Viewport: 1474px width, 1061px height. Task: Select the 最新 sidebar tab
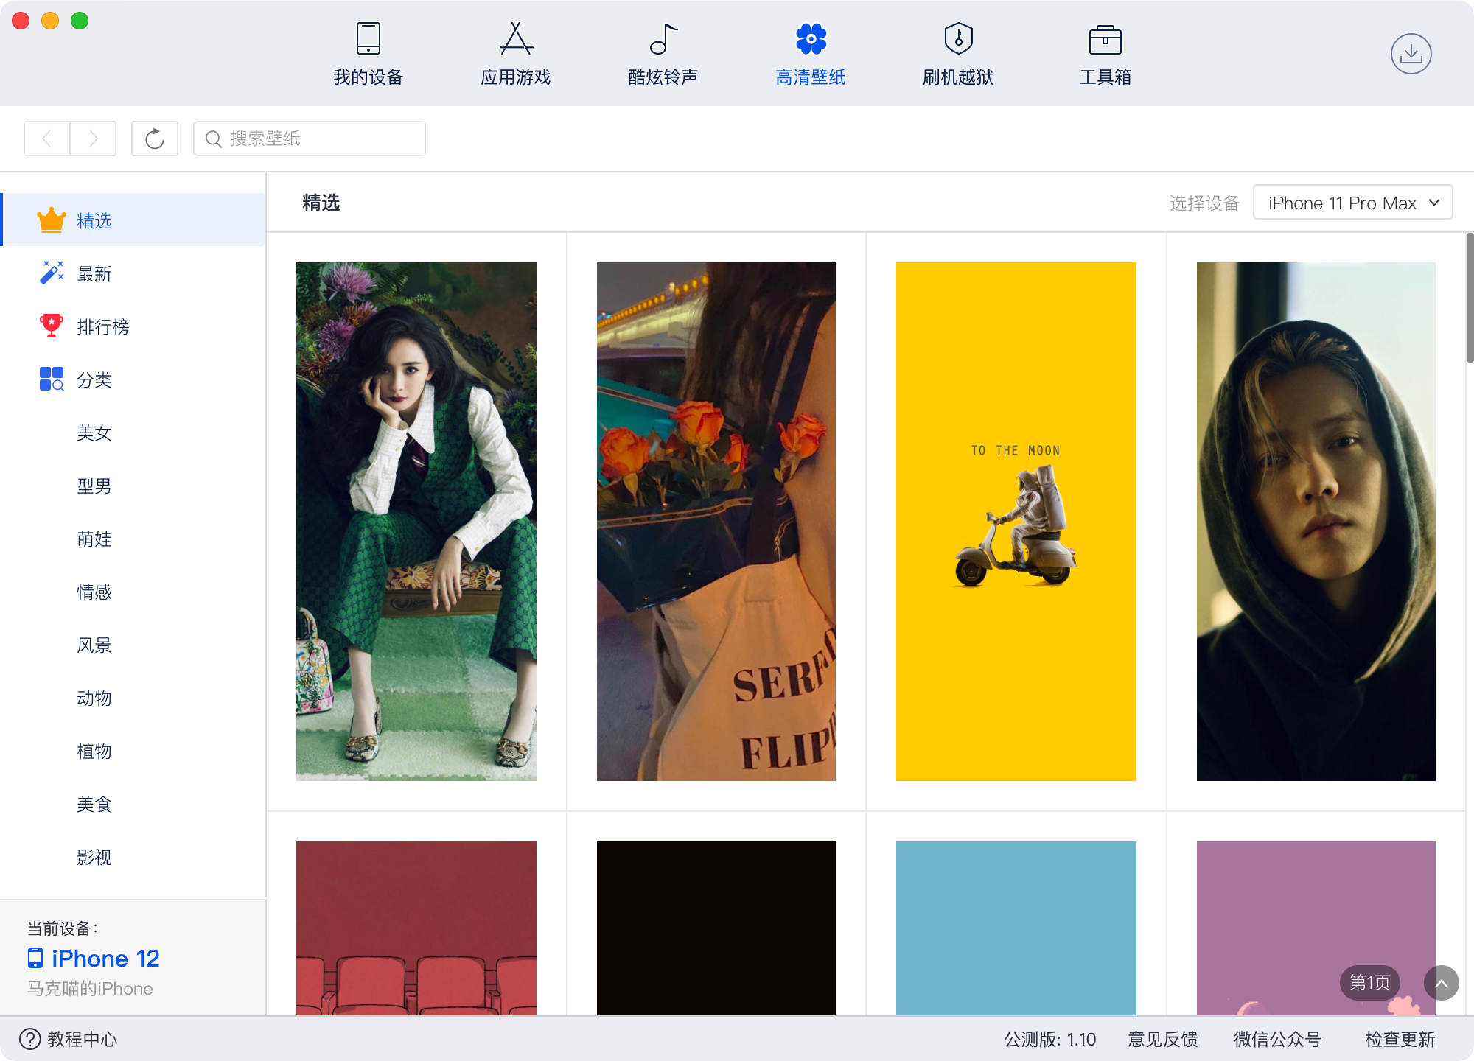click(94, 274)
